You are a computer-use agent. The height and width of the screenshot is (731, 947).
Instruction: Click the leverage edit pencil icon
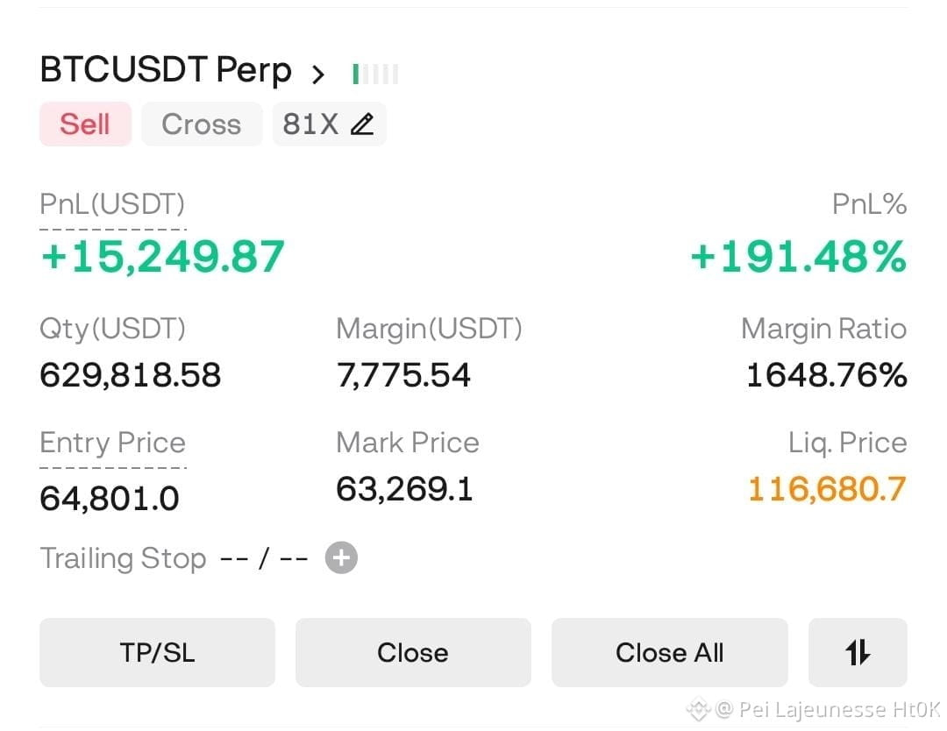tap(362, 124)
